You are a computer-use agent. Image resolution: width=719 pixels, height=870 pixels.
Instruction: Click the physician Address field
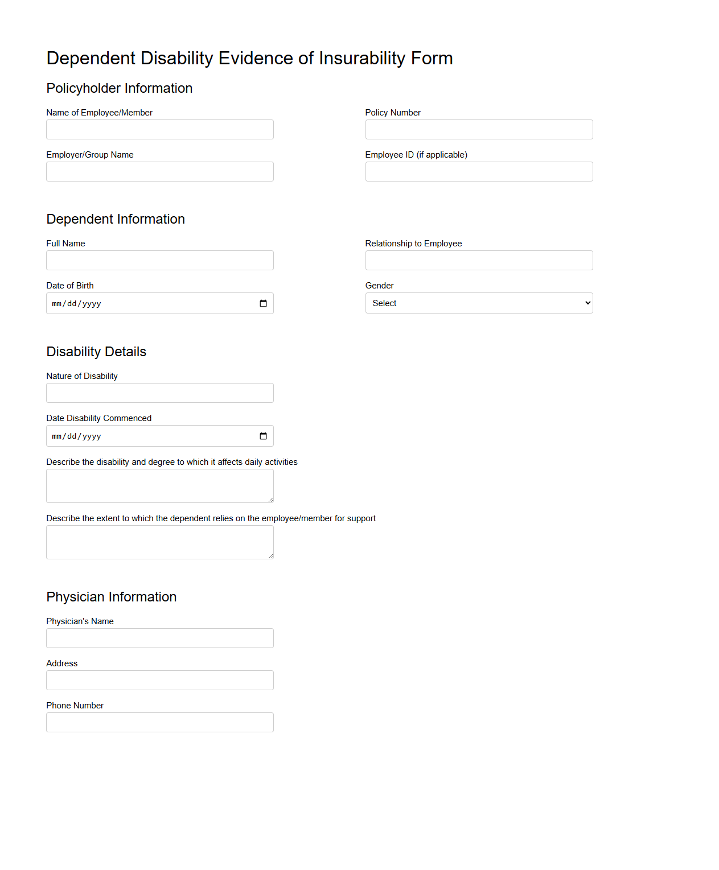pyautogui.click(x=159, y=680)
